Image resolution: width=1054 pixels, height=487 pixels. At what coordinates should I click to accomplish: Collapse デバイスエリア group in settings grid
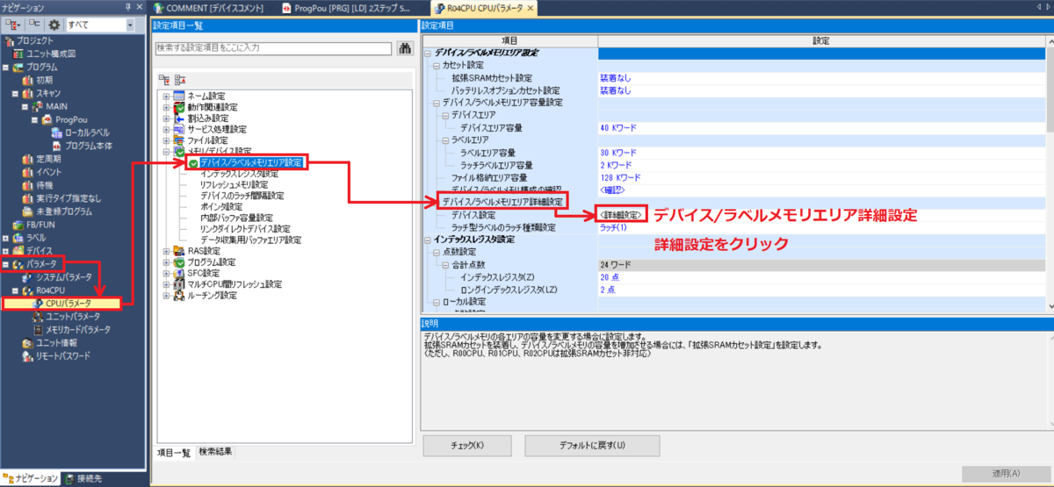pyautogui.click(x=444, y=115)
